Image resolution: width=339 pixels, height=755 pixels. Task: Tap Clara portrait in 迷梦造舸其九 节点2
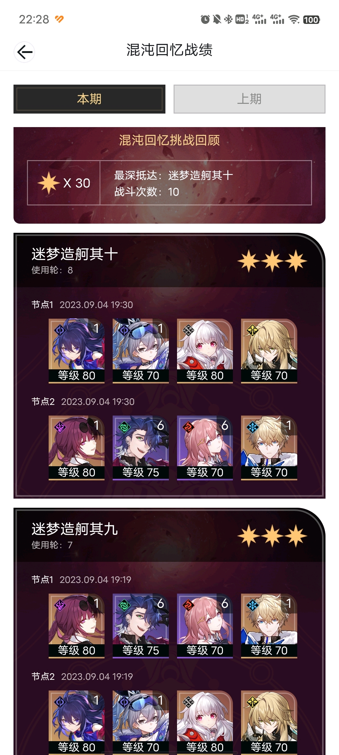pos(205,722)
